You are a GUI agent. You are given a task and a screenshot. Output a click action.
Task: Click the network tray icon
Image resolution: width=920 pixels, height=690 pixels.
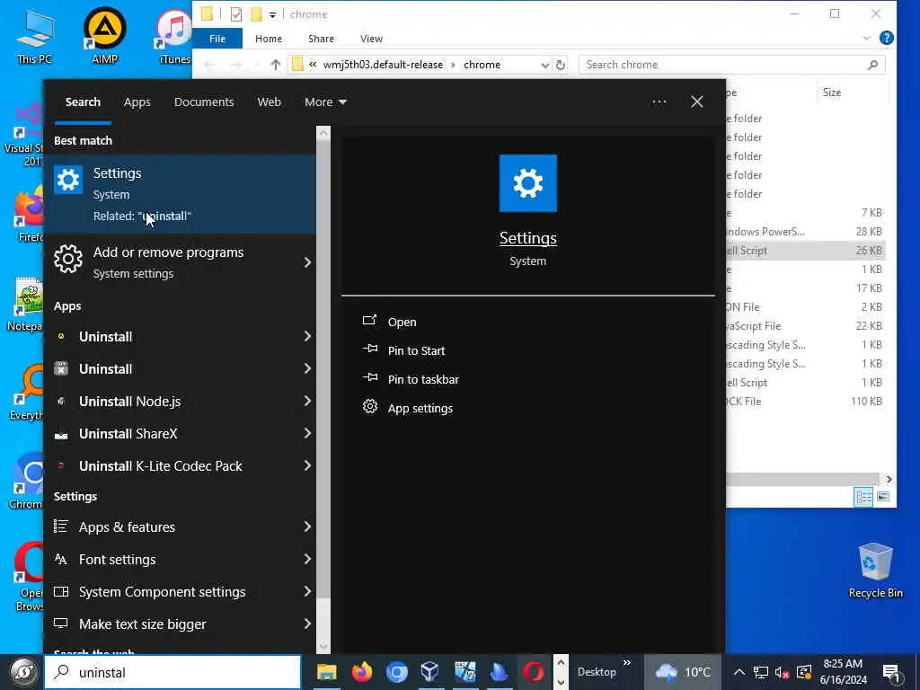point(760,672)
